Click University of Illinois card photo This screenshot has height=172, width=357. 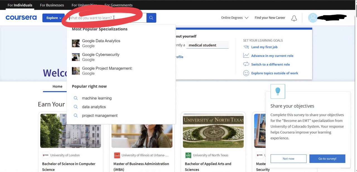point(142,136)
